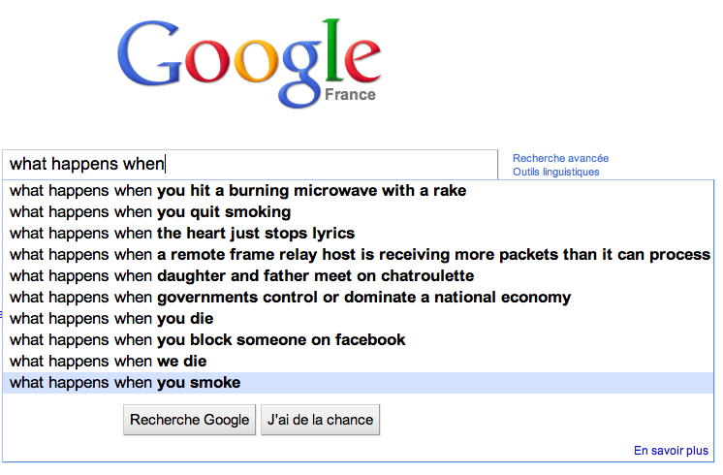Follow the 'En savoir plus' link
This screenshot has height=475, width=723.
(671, 451)
